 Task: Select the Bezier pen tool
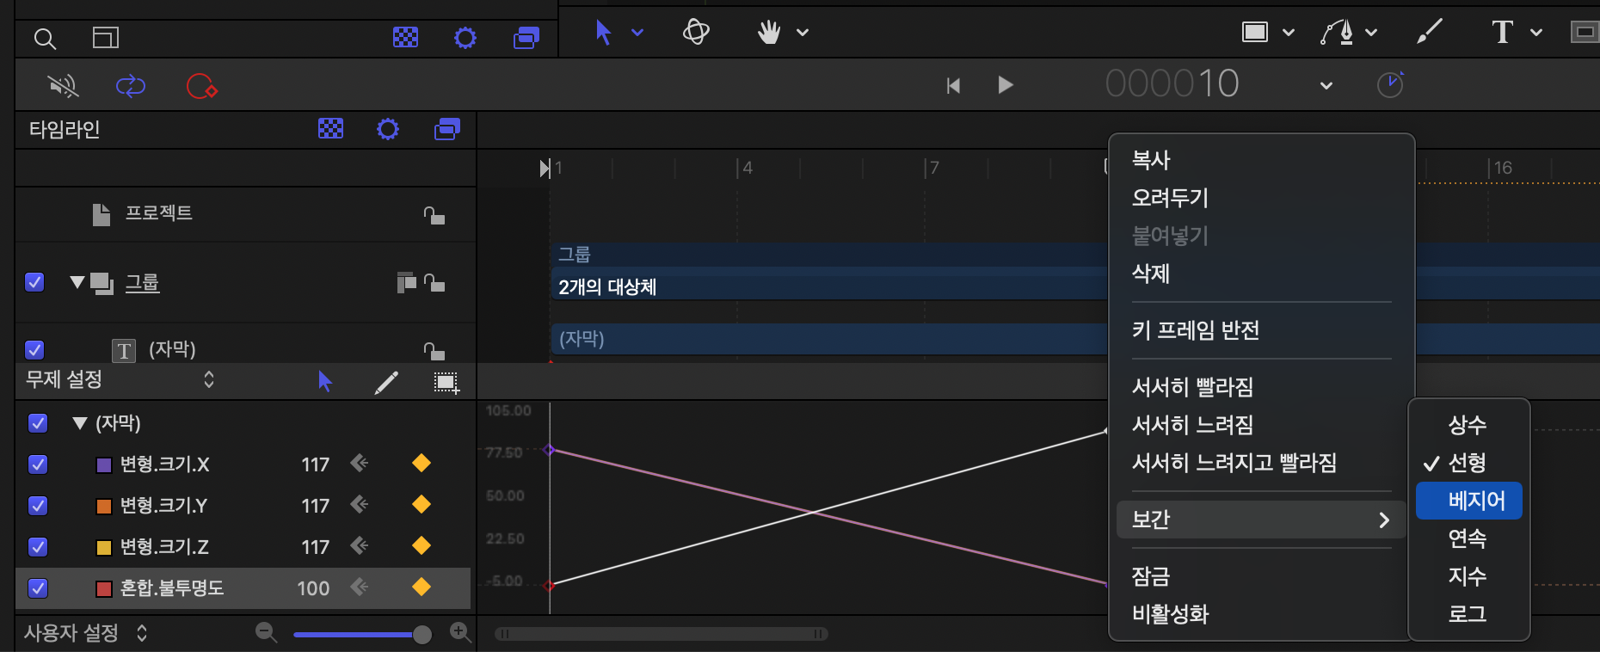(1337, 33)
